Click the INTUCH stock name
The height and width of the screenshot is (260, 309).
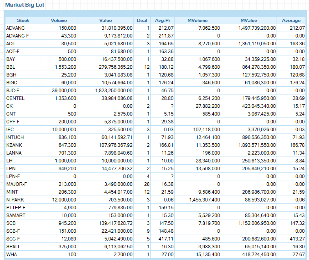(x=15, y=137)
